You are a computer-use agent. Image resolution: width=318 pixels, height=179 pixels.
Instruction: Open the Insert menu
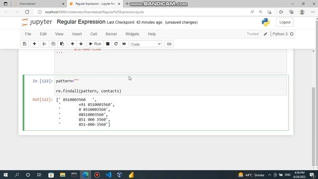[x=77, y=34]
